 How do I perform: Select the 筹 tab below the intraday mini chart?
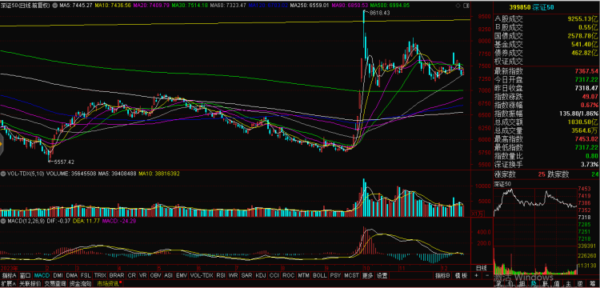point(592,284)
